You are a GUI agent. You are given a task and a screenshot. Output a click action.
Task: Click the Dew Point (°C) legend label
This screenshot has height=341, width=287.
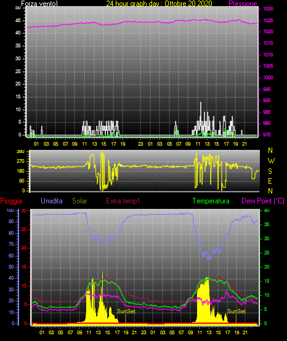pos(263,201)
